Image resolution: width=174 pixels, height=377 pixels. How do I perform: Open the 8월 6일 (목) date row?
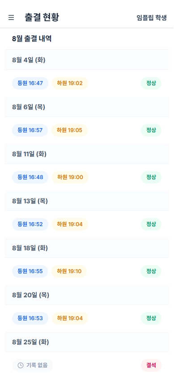click(x=87, y=107)
